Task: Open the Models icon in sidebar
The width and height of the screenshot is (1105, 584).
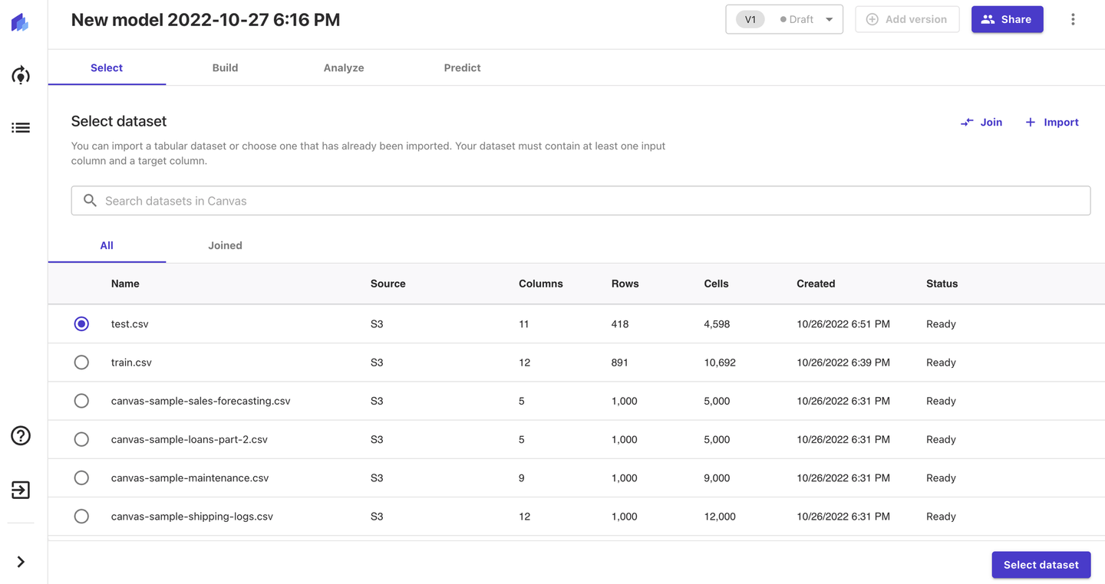Action: [x=21, y=75]
